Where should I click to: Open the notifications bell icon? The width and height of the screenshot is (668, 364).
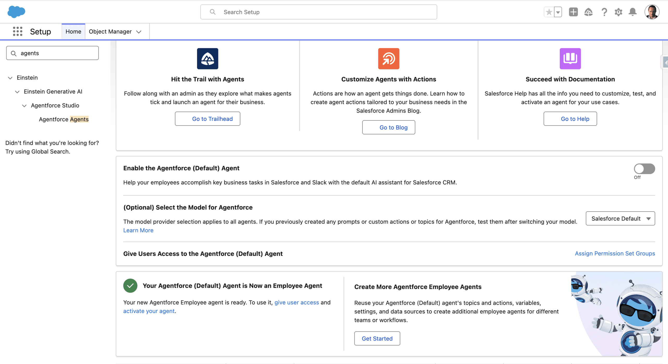[633, 12]
